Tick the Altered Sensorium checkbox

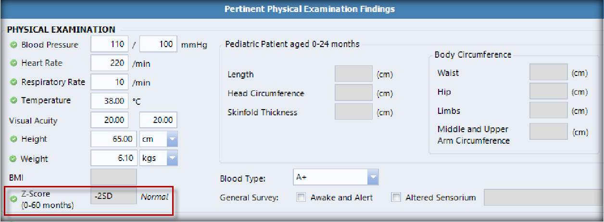tap(396, 197)
